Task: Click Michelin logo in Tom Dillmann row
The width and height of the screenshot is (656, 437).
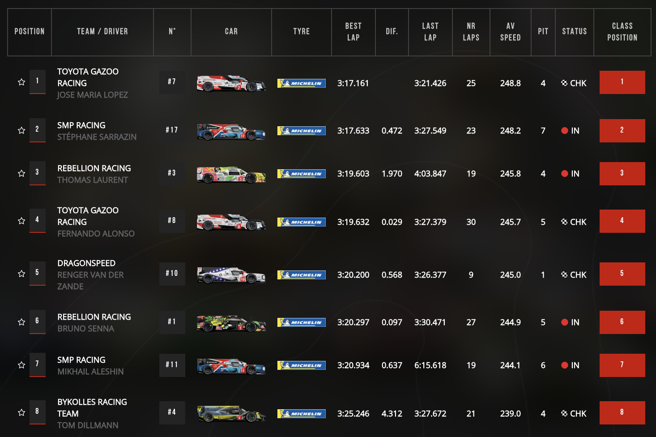Action: tap(302, 414)
